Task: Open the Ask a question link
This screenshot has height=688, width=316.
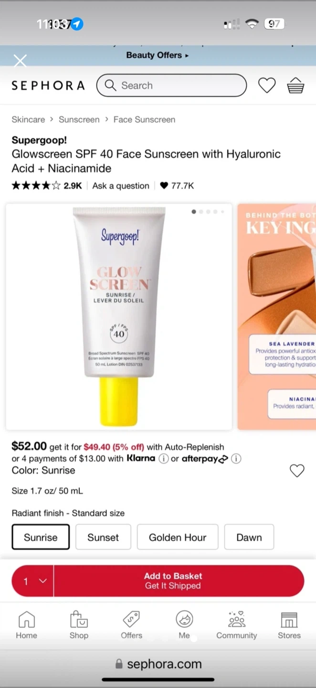Action: (x=121, y=186)
